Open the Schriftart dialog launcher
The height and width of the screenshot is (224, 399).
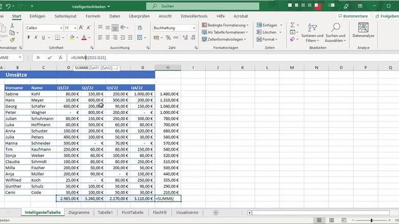click(92, 48)
